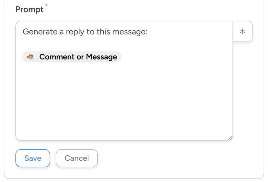Dismiss changes with the Cancel button
The height and width of the screenshot is (182, 268).
76,158
